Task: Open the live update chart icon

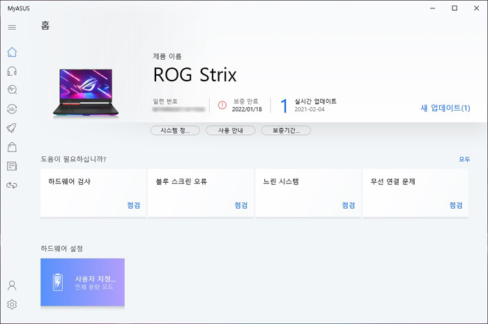Action: (x=12, y=109)
